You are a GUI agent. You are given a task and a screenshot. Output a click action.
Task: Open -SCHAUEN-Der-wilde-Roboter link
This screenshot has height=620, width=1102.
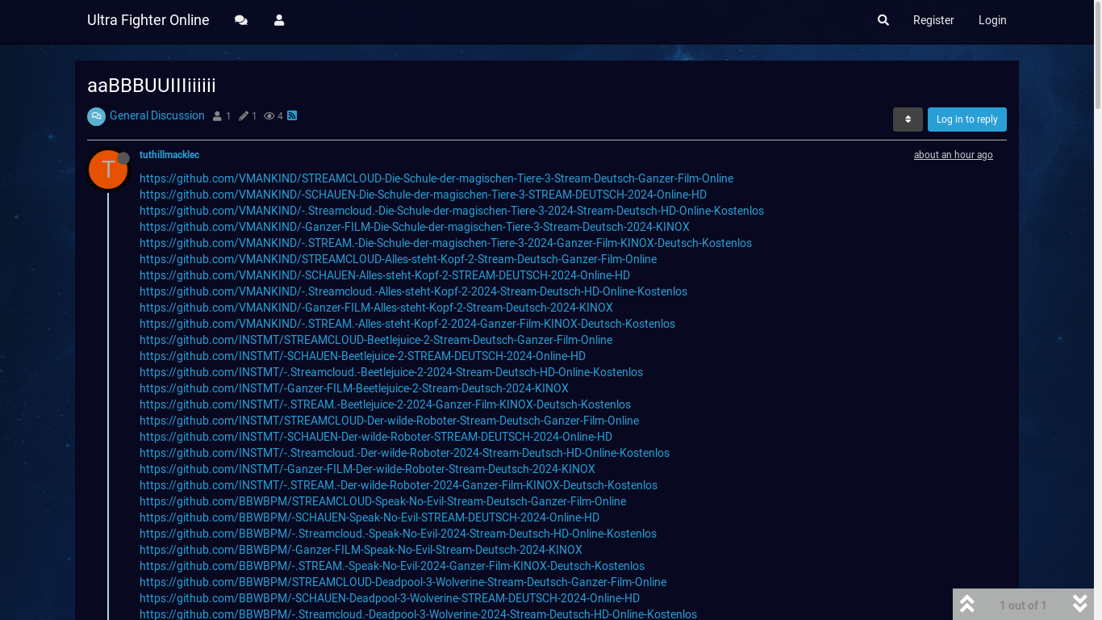point(376,437)
